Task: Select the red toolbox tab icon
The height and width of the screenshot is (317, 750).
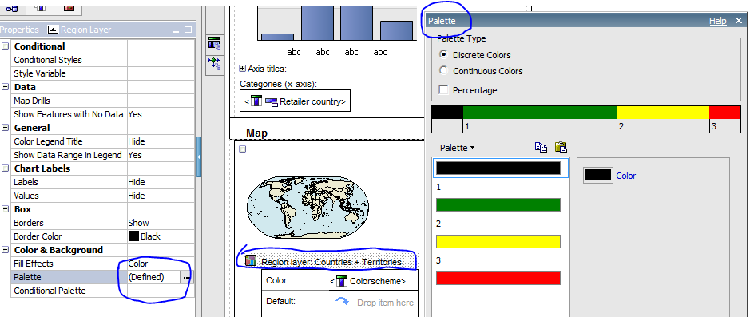Action: click(x=69, y=8)
